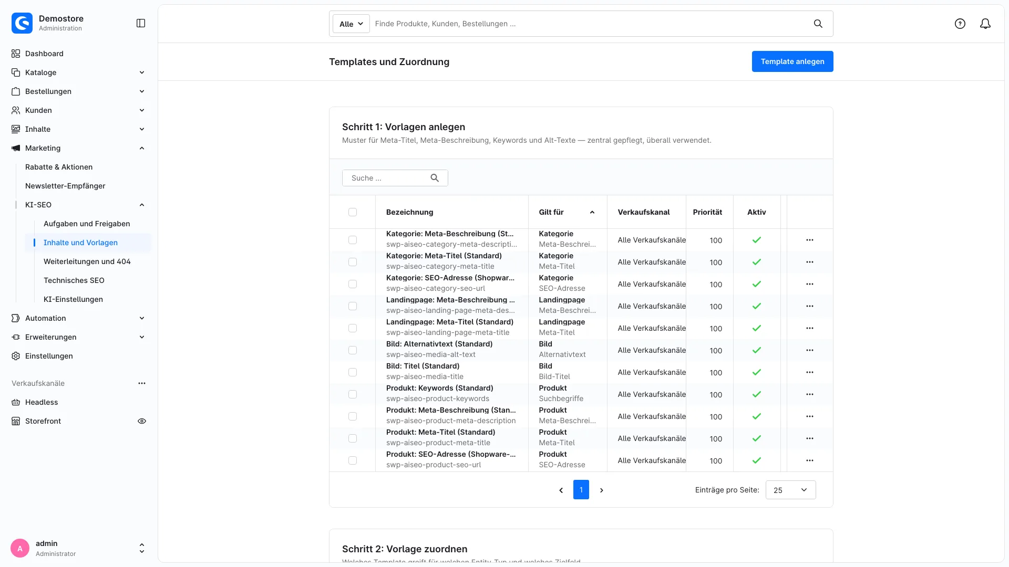Open KI-Einstellungen
1009x567 pixels.
click(73, 299)
